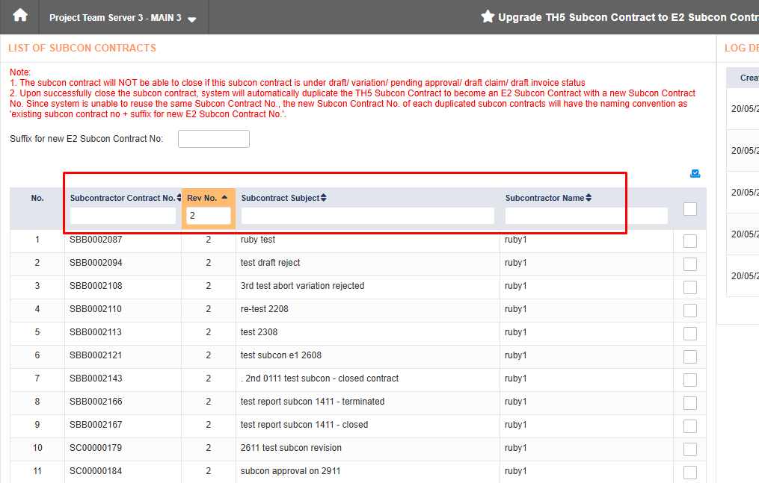Click the Subcontractor Contract No. filter box

[x=123, y=216]
